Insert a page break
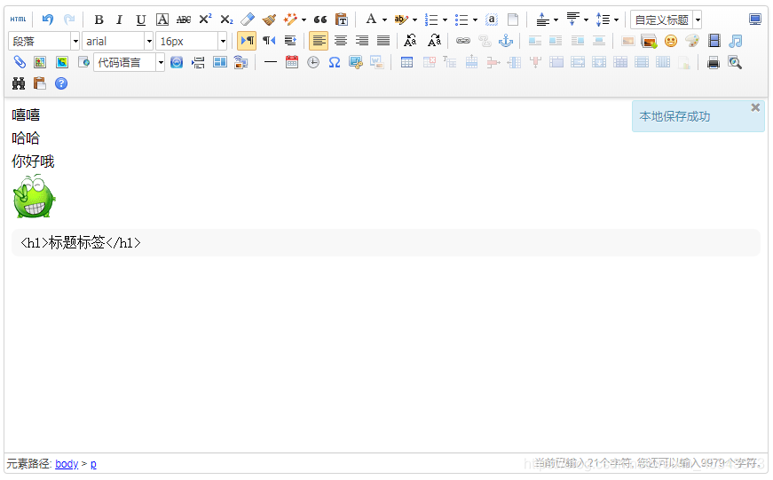 click(x=198, y=62)
